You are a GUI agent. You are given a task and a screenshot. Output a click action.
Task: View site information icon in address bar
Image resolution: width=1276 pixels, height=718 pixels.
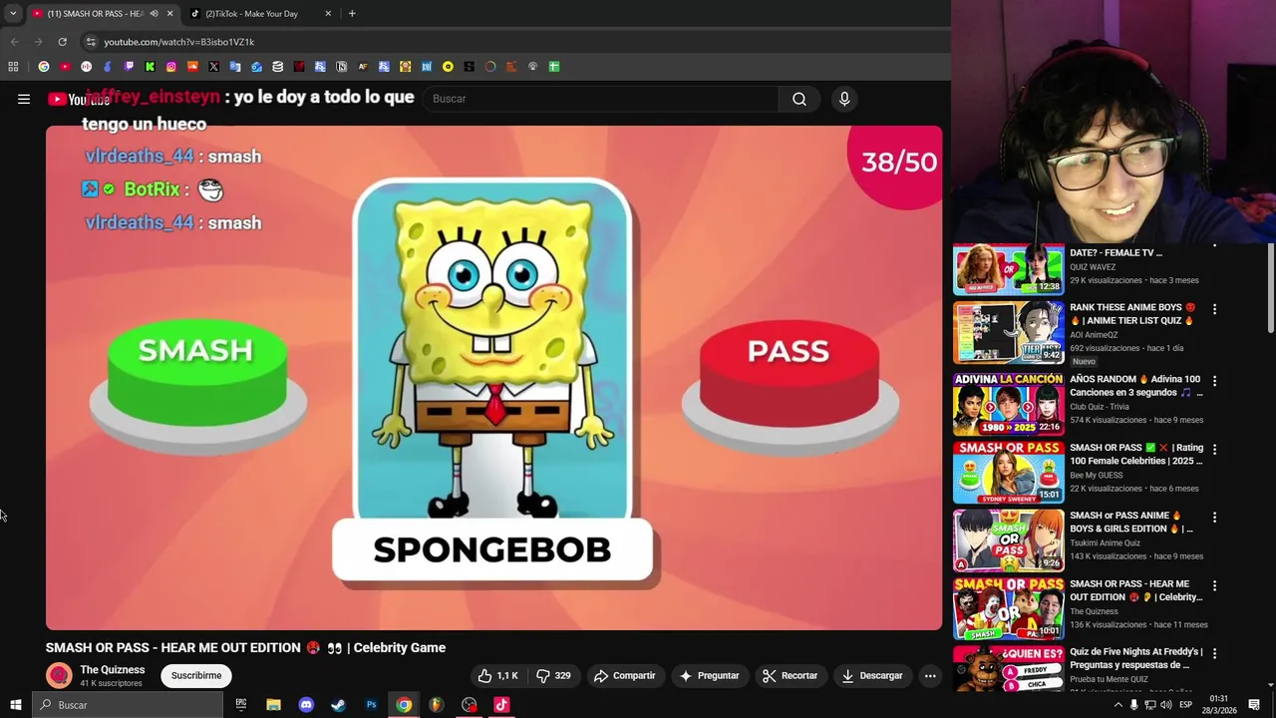pyautogui.click(x=91, y=42)
